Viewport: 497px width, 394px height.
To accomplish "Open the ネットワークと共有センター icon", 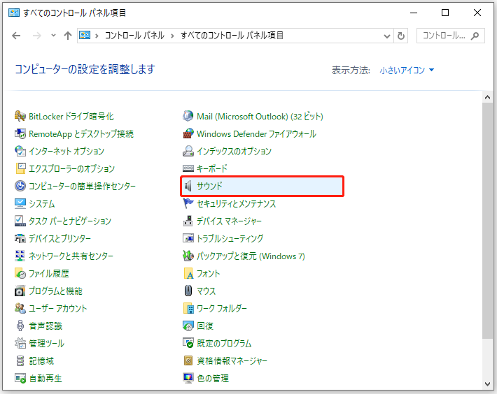I will click(20, 256).
